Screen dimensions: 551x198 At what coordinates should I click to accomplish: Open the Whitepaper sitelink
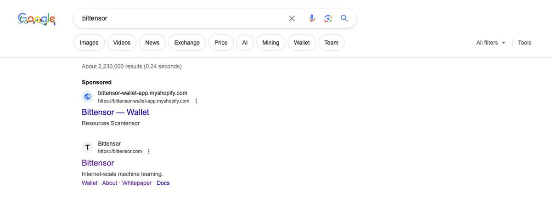136,183
